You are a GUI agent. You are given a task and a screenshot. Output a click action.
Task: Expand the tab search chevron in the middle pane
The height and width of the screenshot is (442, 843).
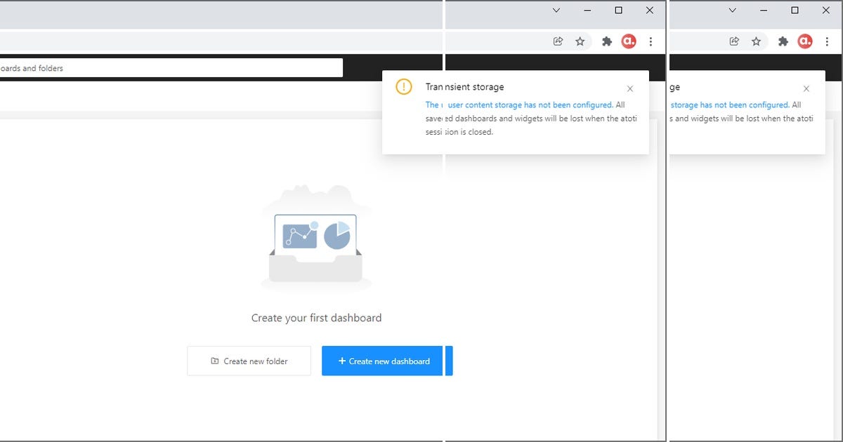pyautogui.click(x=556, y=11)
